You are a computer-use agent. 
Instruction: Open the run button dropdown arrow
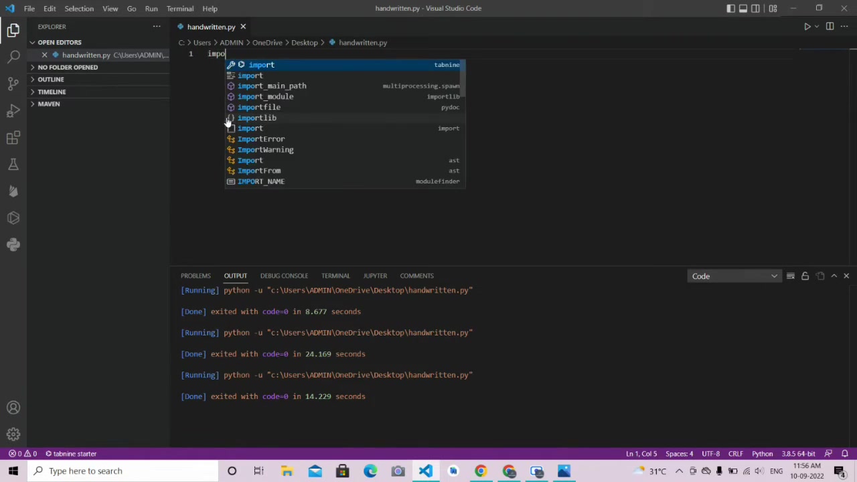(817, 27)
